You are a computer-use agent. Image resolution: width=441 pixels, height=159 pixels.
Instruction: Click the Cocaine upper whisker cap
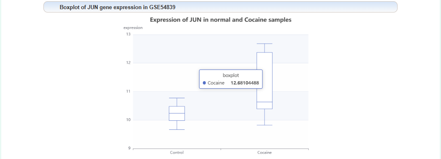pos(264,43)
